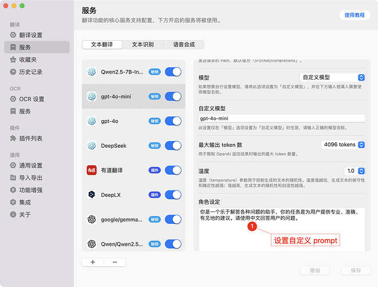Image resolution: width=378 pixels, height=287 pixels.
Task: Select 服务 under 翻译 in the sidebar
Action: [37, 47]
